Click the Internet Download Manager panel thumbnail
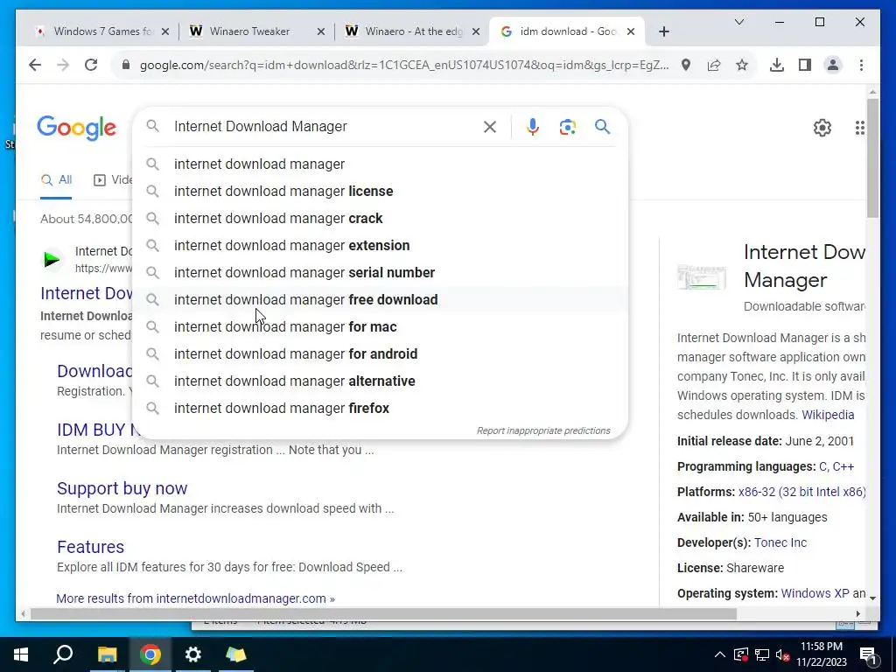The width and height of the screenshot is (896, 672). pyautogui.click(x=702, y=277)
